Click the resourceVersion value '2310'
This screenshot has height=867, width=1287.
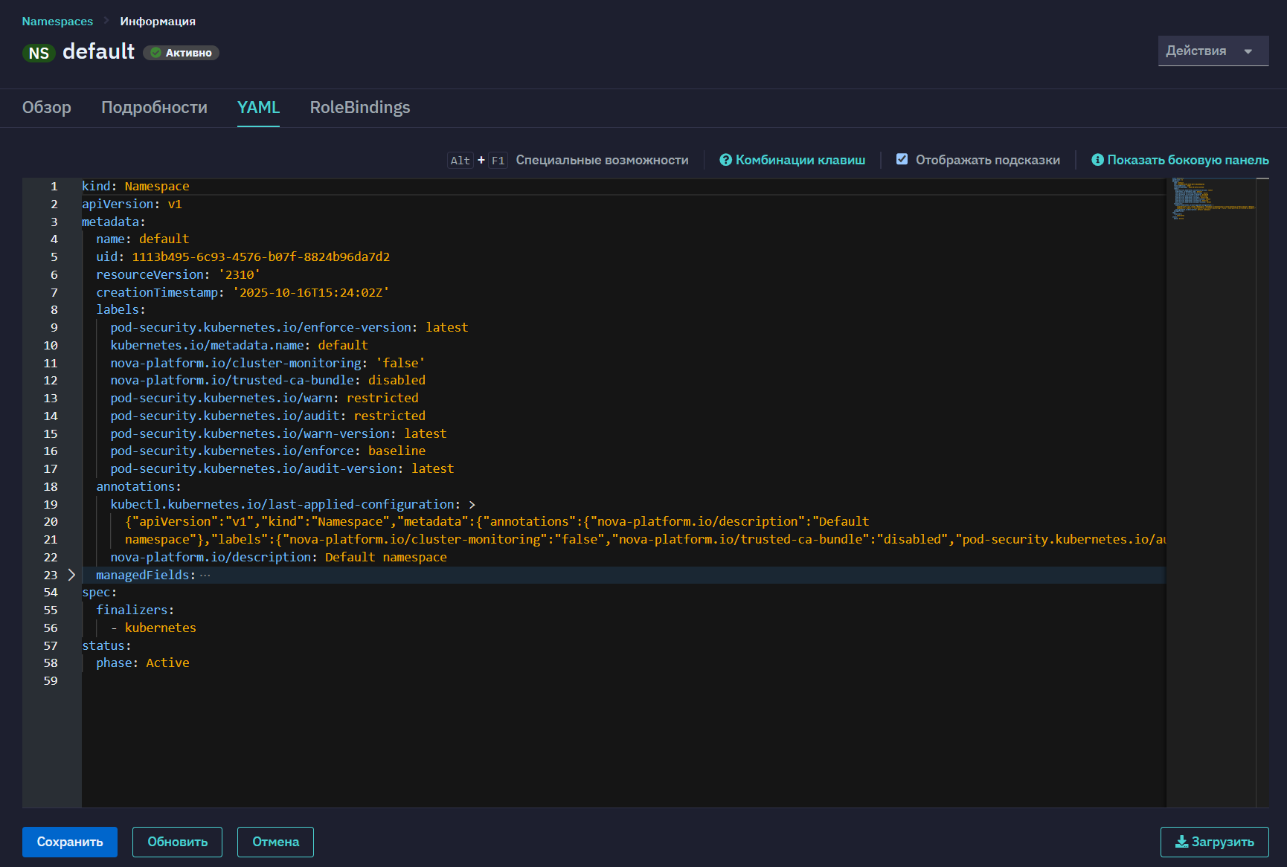[x=240, y=274]
